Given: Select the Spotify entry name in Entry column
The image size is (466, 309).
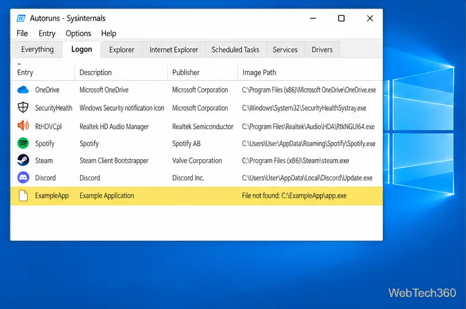Looking at the screenshot, I should point(45,144).
